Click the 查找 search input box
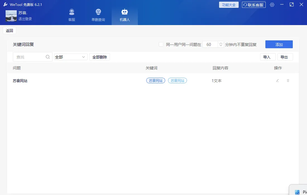This screenshot has height=195, width=307. [x=29, y=57]
